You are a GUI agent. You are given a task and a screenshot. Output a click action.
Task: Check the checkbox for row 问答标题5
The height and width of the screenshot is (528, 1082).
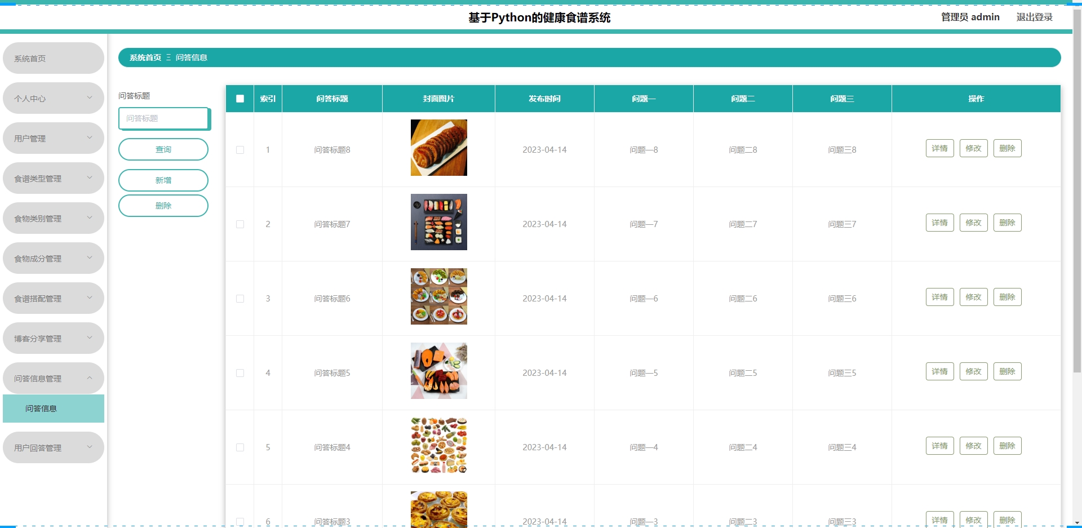coord(240,373)
